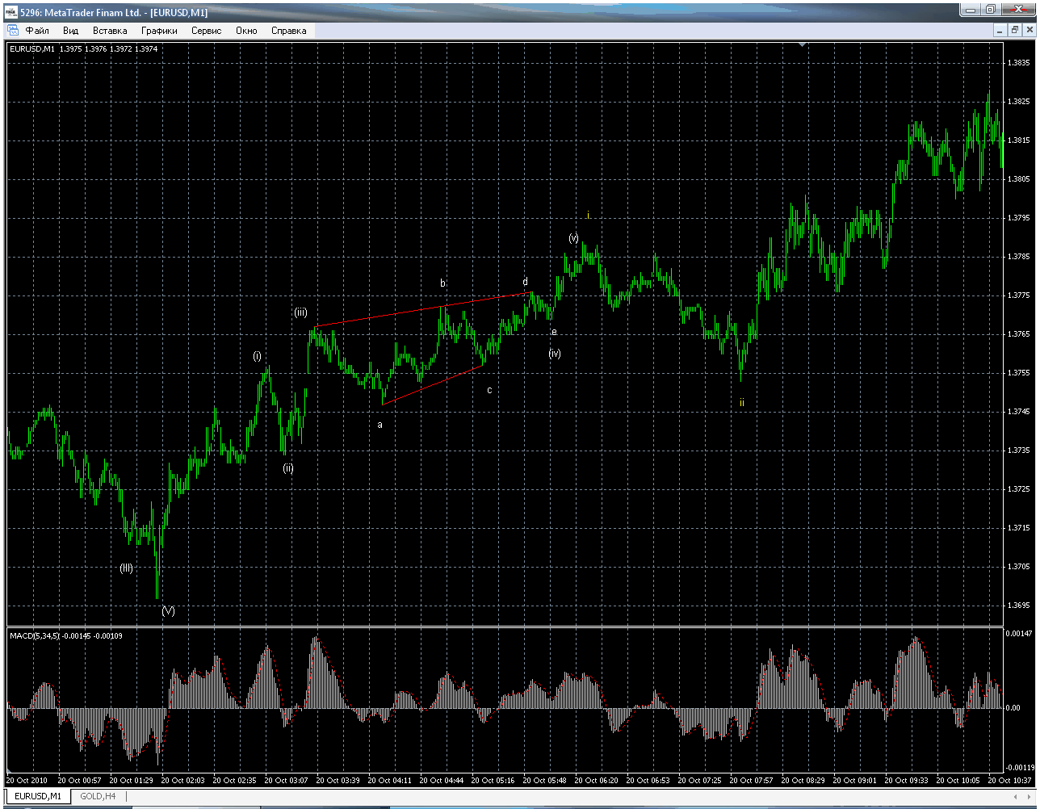Viewport: 1040px width, 809px height.
Task: Close the inner EURUSD chart window
Action: coord(1028,30)
